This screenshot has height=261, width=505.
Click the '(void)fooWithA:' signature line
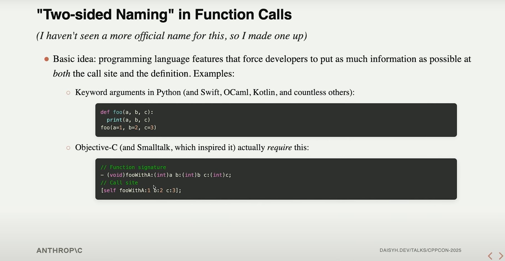(x=166, y=175)
